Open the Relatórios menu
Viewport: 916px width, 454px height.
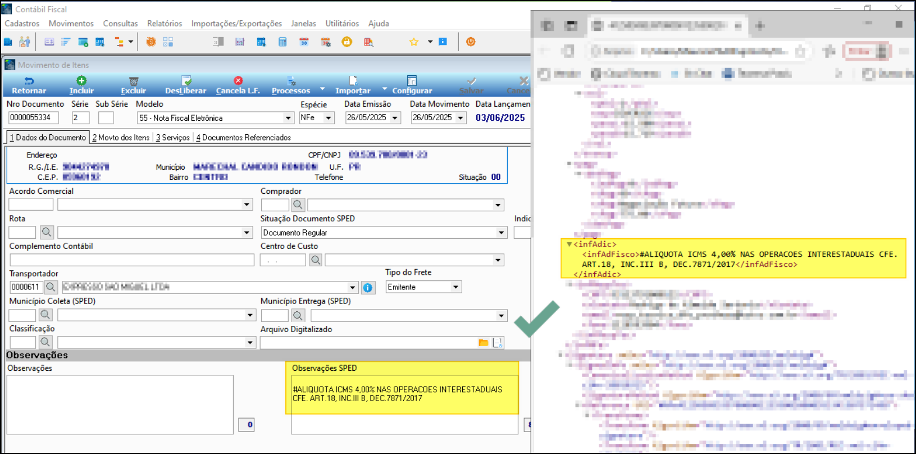click(165, 24)
